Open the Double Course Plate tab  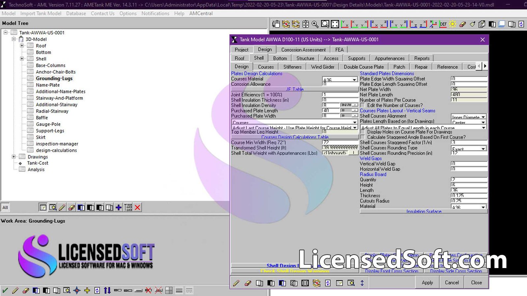tap(364, 67)
